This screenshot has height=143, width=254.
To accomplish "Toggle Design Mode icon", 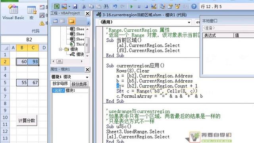I will (x=154, y=6).
